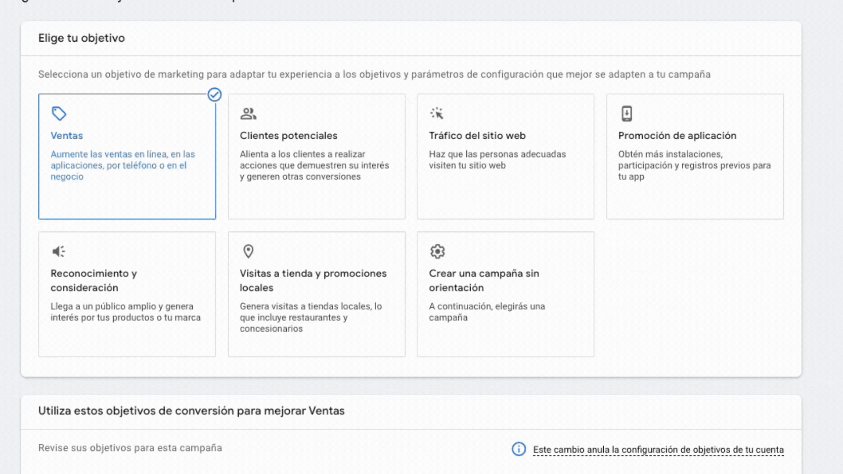Click the blue Aumente las ventas description text
843x474 pixels.
(x=122, y=165)
